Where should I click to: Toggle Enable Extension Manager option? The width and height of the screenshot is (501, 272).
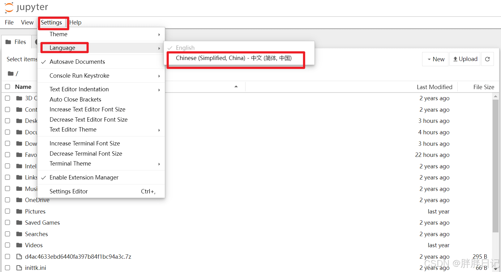point(101,177)
